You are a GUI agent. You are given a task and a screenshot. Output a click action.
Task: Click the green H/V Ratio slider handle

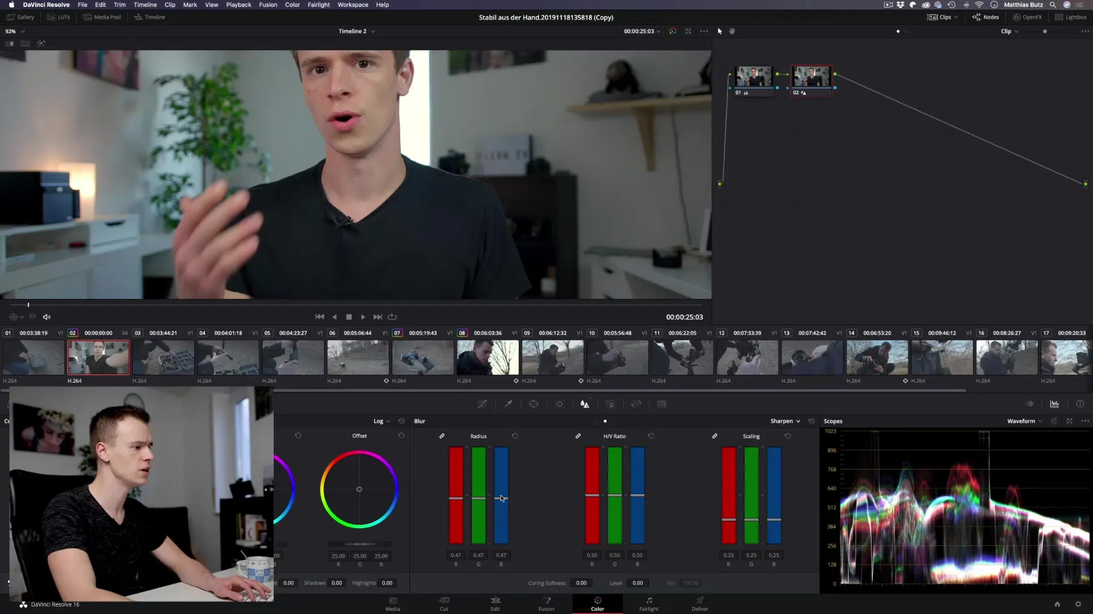(615, 495)
